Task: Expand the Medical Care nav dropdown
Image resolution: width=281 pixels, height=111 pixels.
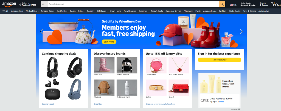Action: pyautogui.click(x=32, y=11)
